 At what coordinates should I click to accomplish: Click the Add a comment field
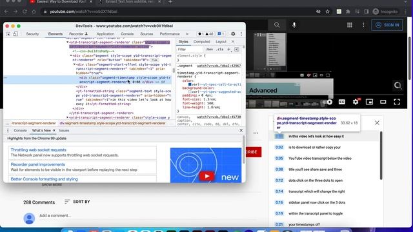coord(148,216)
